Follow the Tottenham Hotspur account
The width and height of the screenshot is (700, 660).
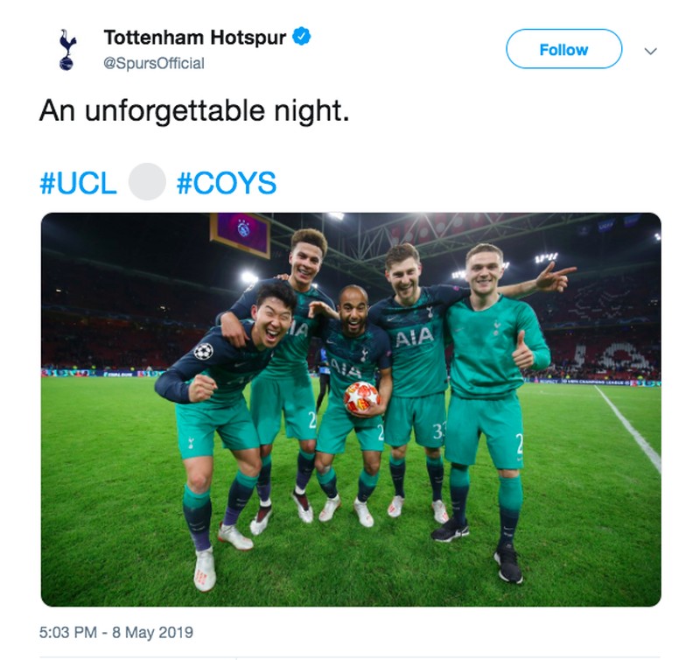pos(563,49)
